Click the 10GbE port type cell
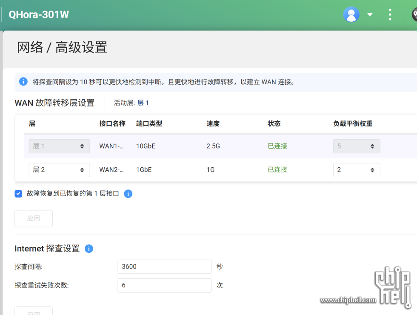 point(146,146)
